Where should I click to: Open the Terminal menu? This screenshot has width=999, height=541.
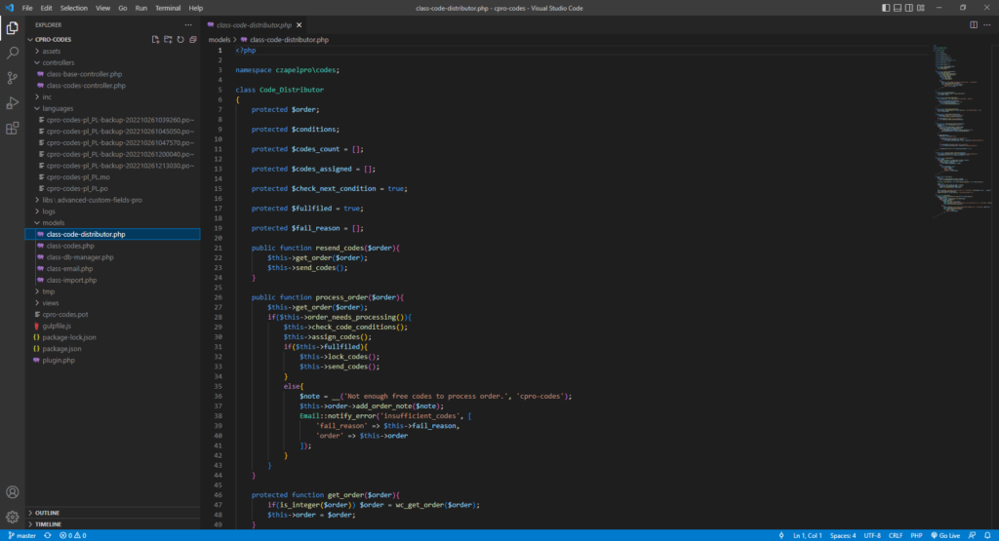168,8
